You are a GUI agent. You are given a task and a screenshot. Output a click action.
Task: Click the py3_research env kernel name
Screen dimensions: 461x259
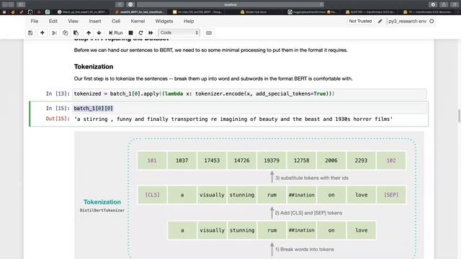407,21
